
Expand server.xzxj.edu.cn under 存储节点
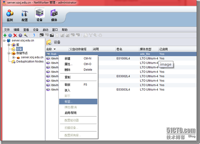[14, 58]
